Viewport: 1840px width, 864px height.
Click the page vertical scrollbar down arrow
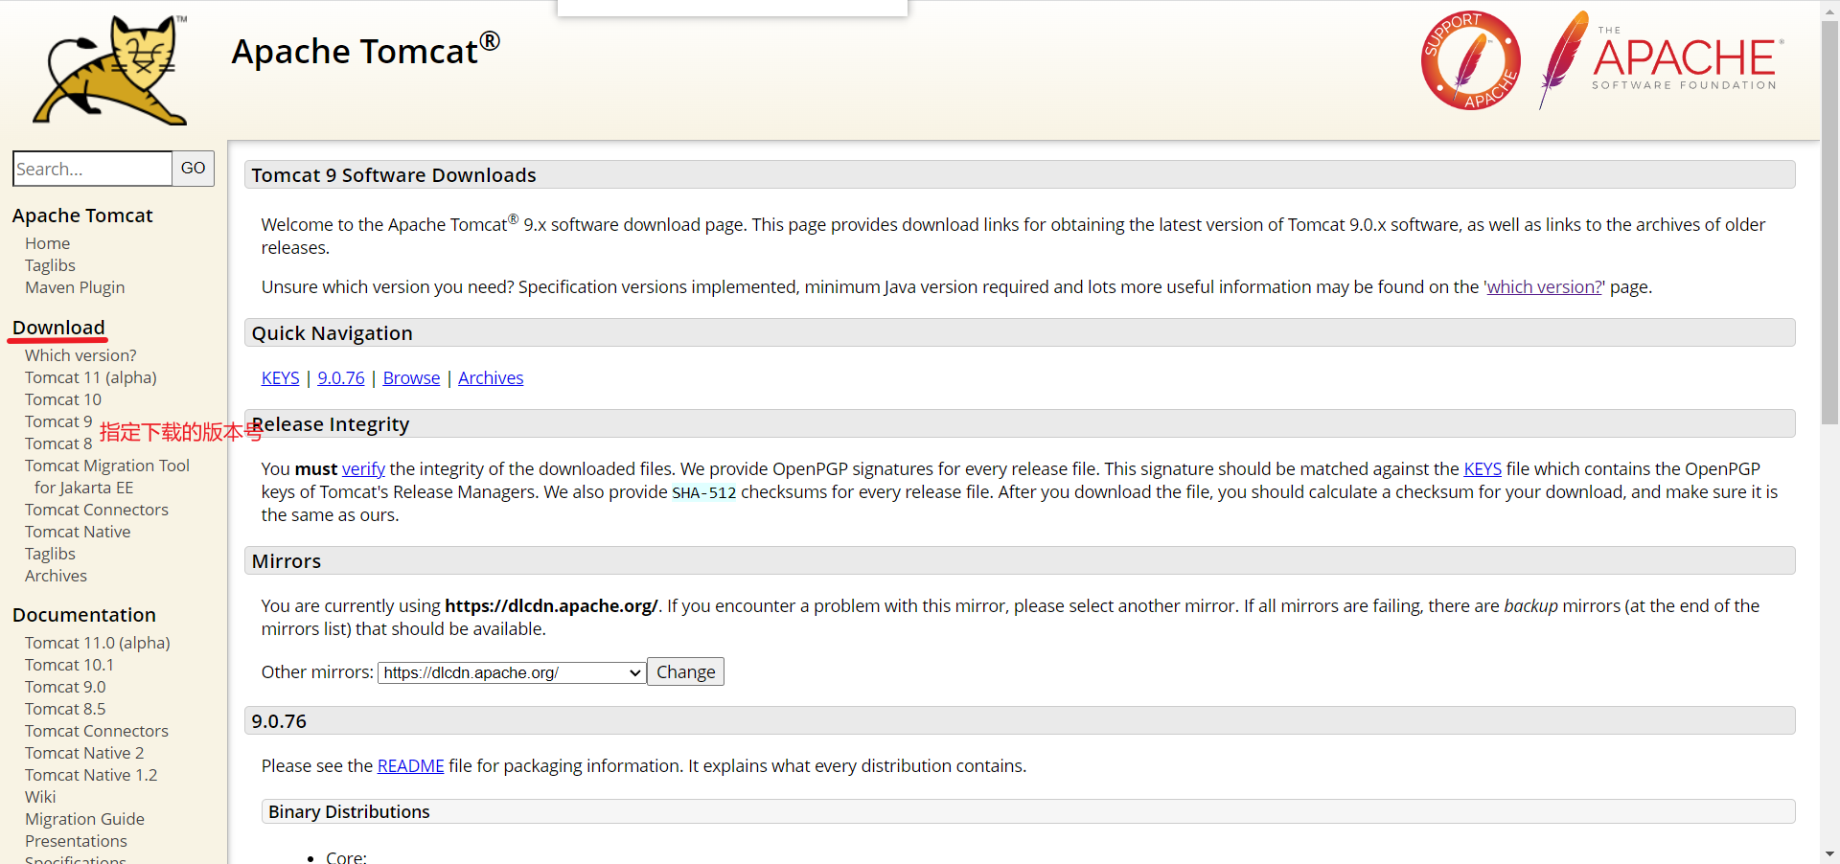[x=1829, y=853]
